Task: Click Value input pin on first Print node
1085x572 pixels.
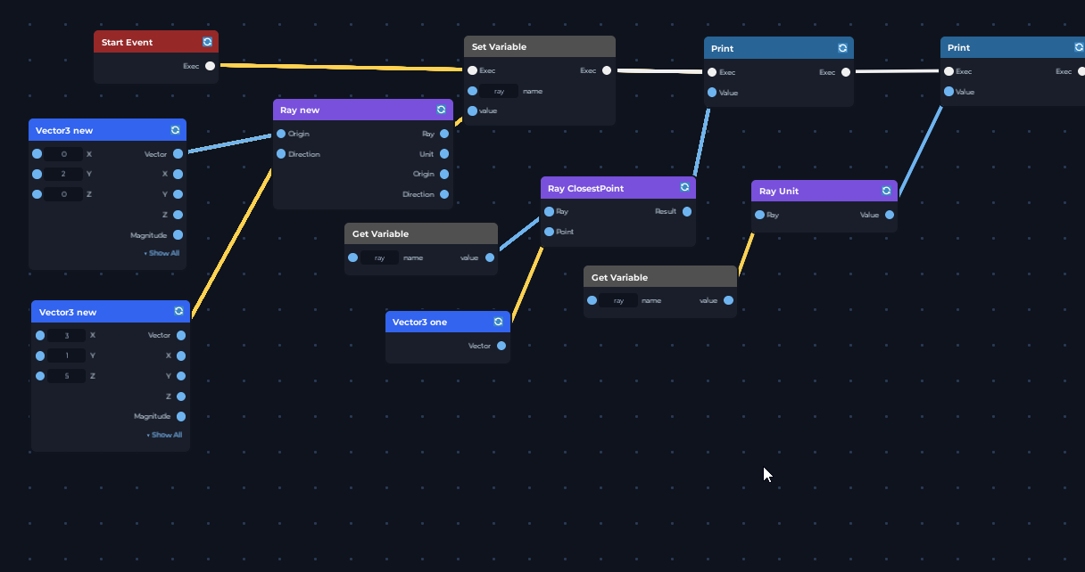Action: click(x=711, y=92)
